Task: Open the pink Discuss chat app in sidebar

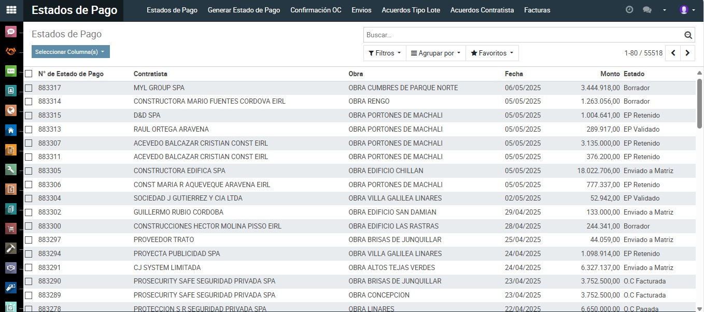Action: pyautogui.click(x=11, y=32)
